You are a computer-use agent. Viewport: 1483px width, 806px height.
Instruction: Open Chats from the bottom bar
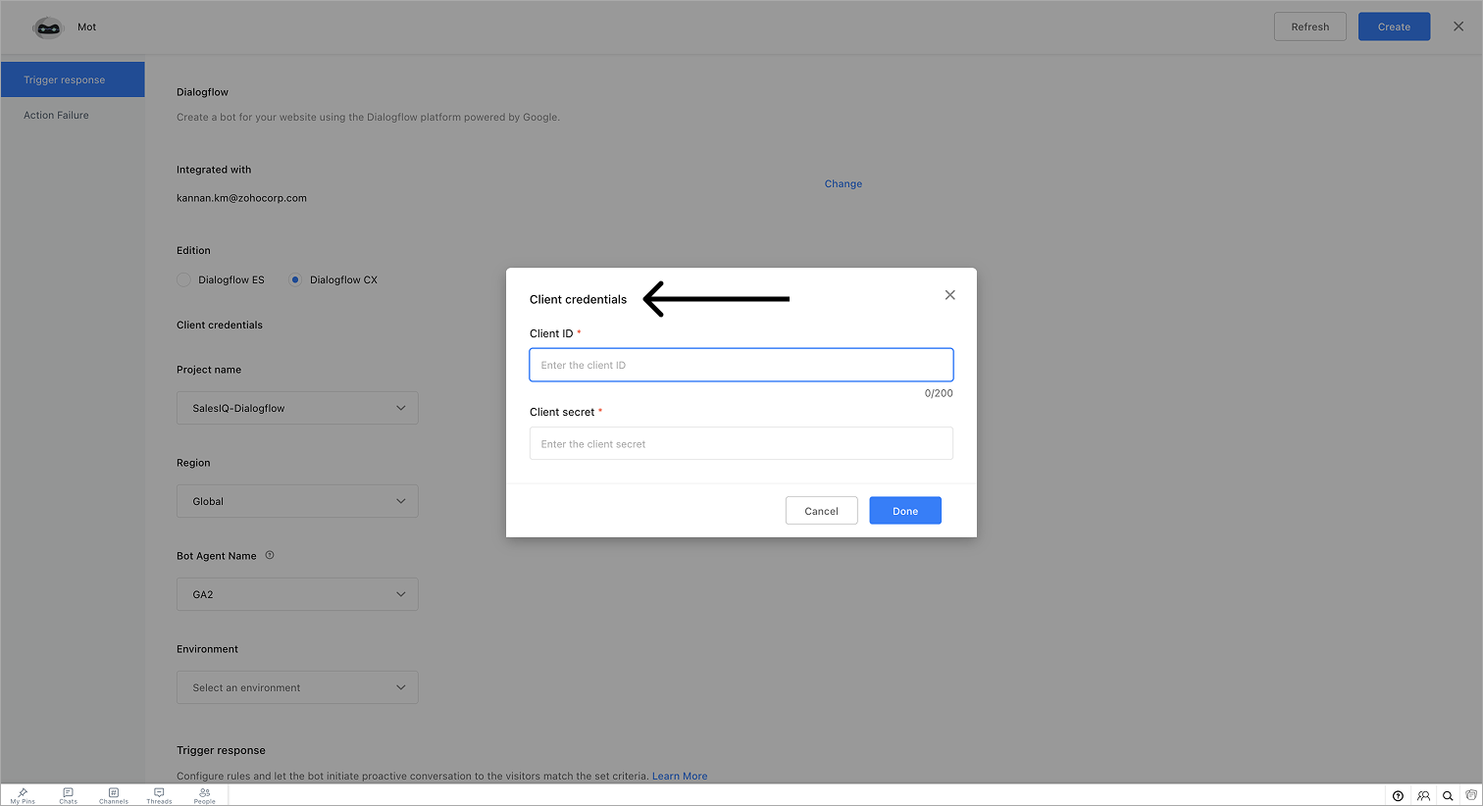click(68, 795)
